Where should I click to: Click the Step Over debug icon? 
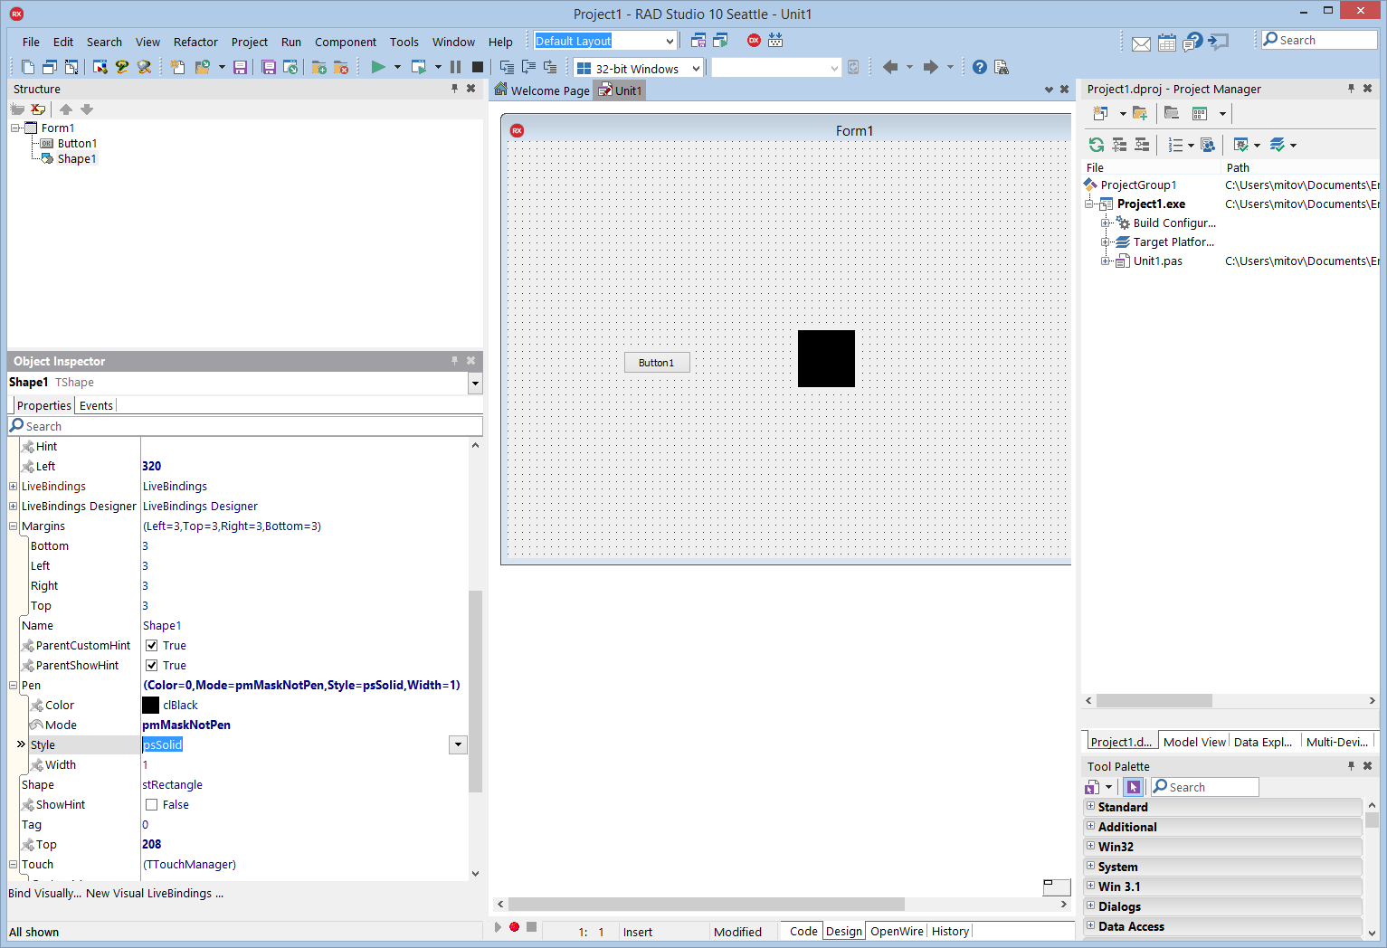point(528,67)
